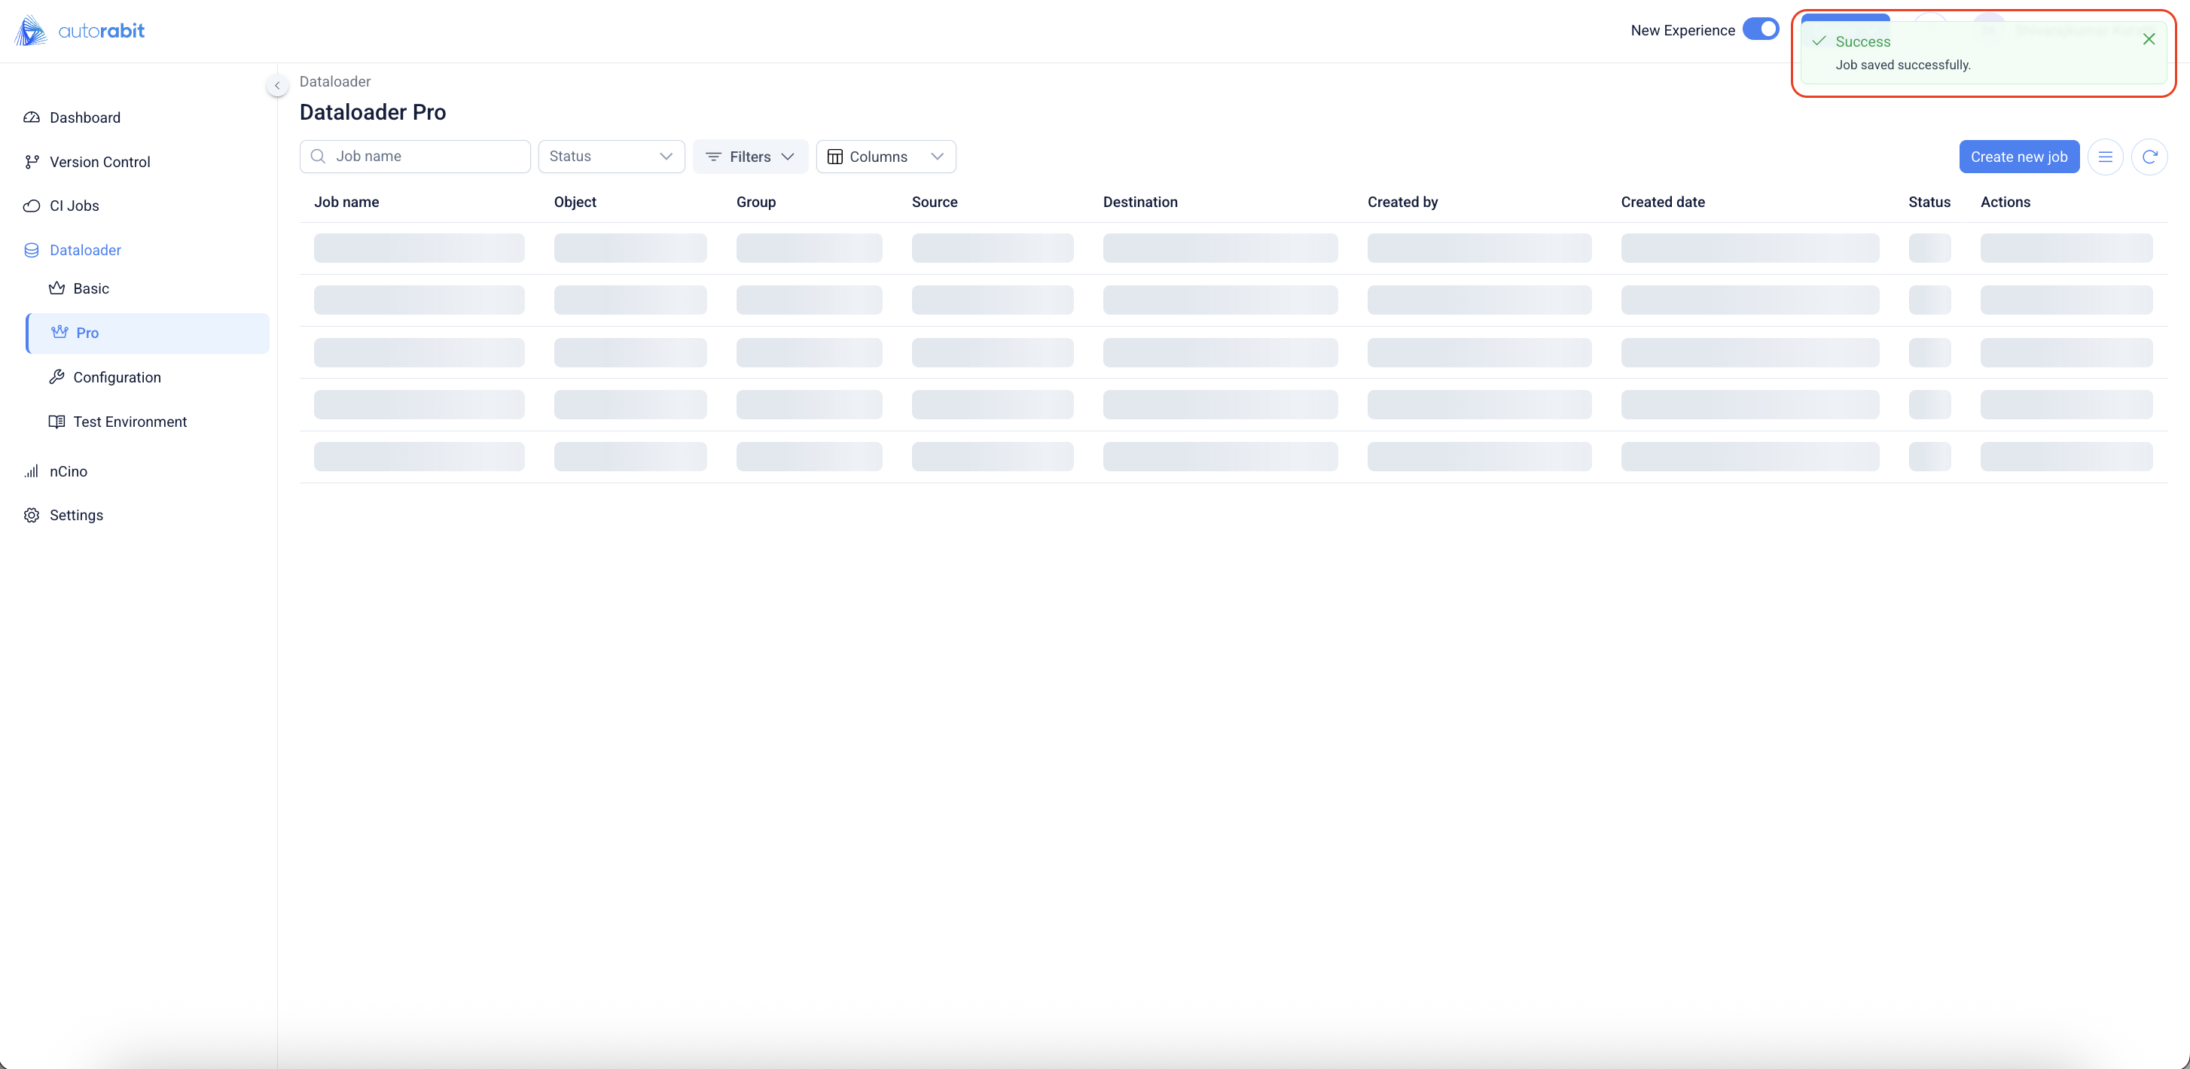The image size is (2190, 1069).
Task: Click the Dataloader breadcrumb link
Action: click(x=334, y=81)
